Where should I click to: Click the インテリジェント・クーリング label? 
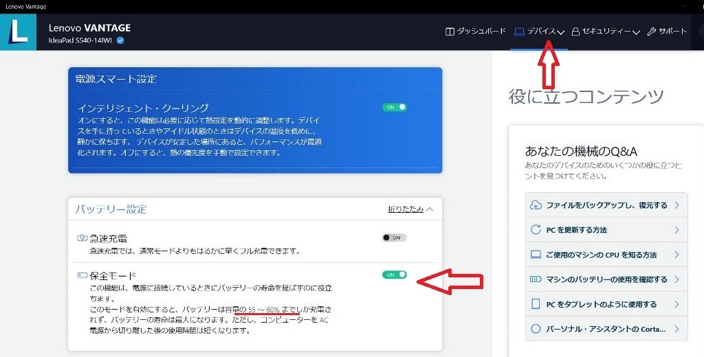click(x=143, y=108)
